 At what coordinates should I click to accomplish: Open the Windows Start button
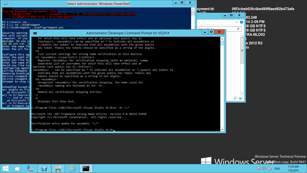(x=5, y=168)
